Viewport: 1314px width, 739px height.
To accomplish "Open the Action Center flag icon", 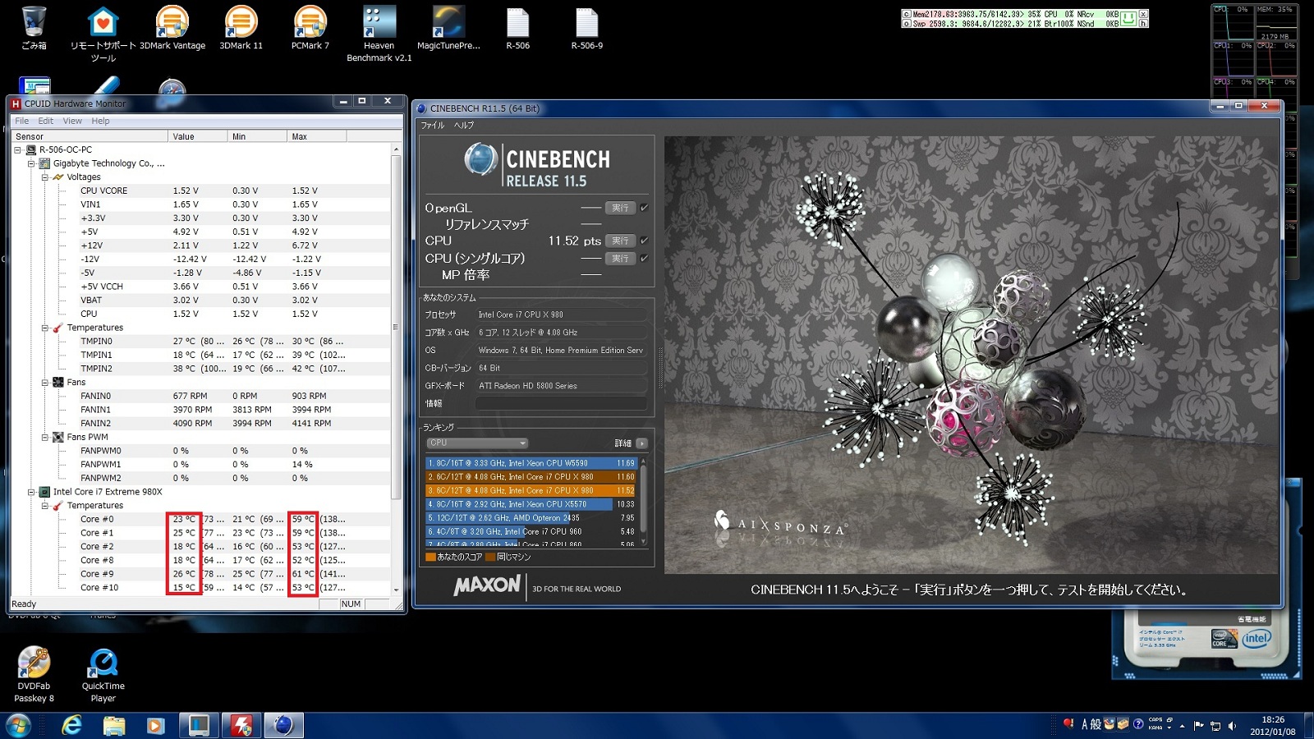I will point(1198,726).
